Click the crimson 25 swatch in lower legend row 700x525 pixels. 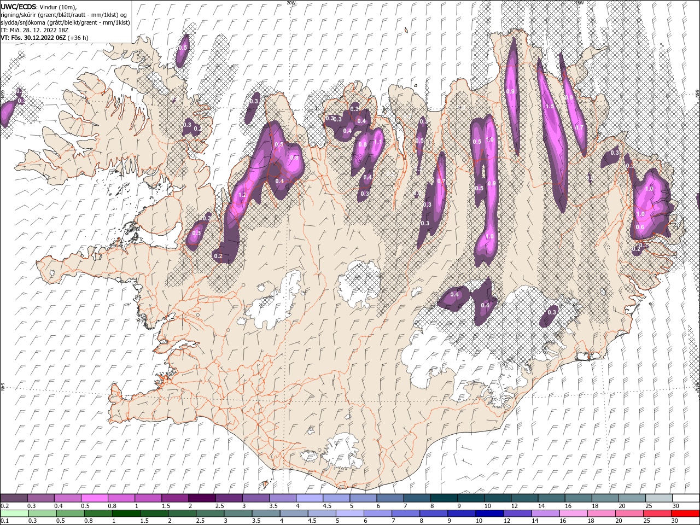[x=657, y=514]
